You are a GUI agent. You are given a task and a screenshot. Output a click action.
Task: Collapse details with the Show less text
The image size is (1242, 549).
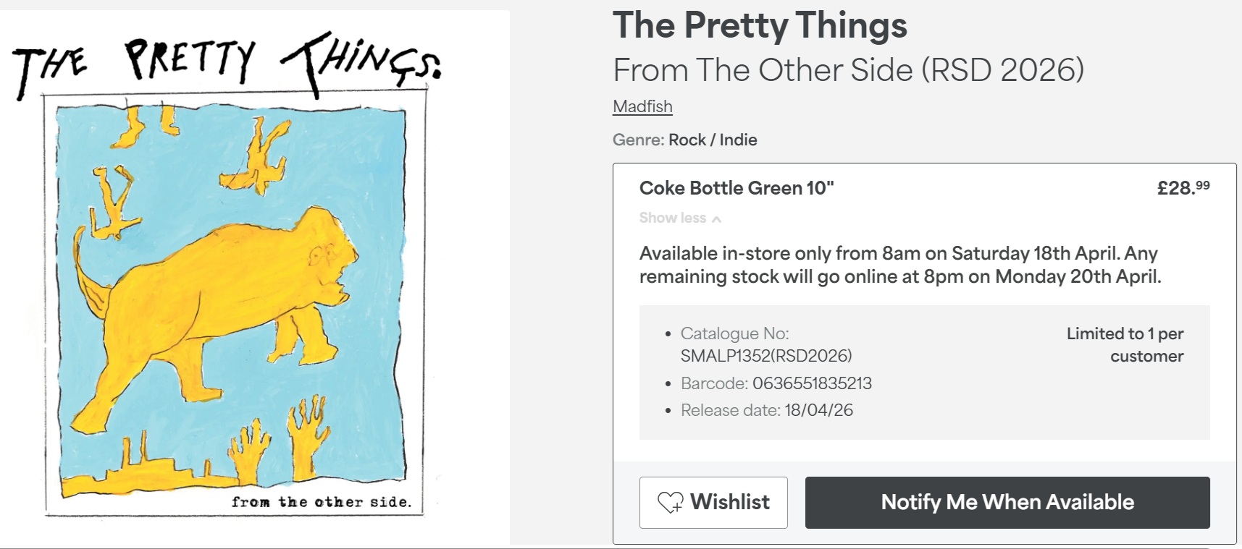(x=672, y=218)
